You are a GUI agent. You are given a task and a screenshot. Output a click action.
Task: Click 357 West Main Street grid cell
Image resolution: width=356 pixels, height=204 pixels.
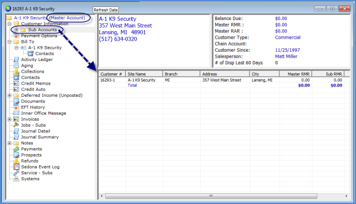(222, 80)
